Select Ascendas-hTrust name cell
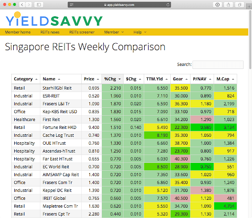 tap(61, 151)
